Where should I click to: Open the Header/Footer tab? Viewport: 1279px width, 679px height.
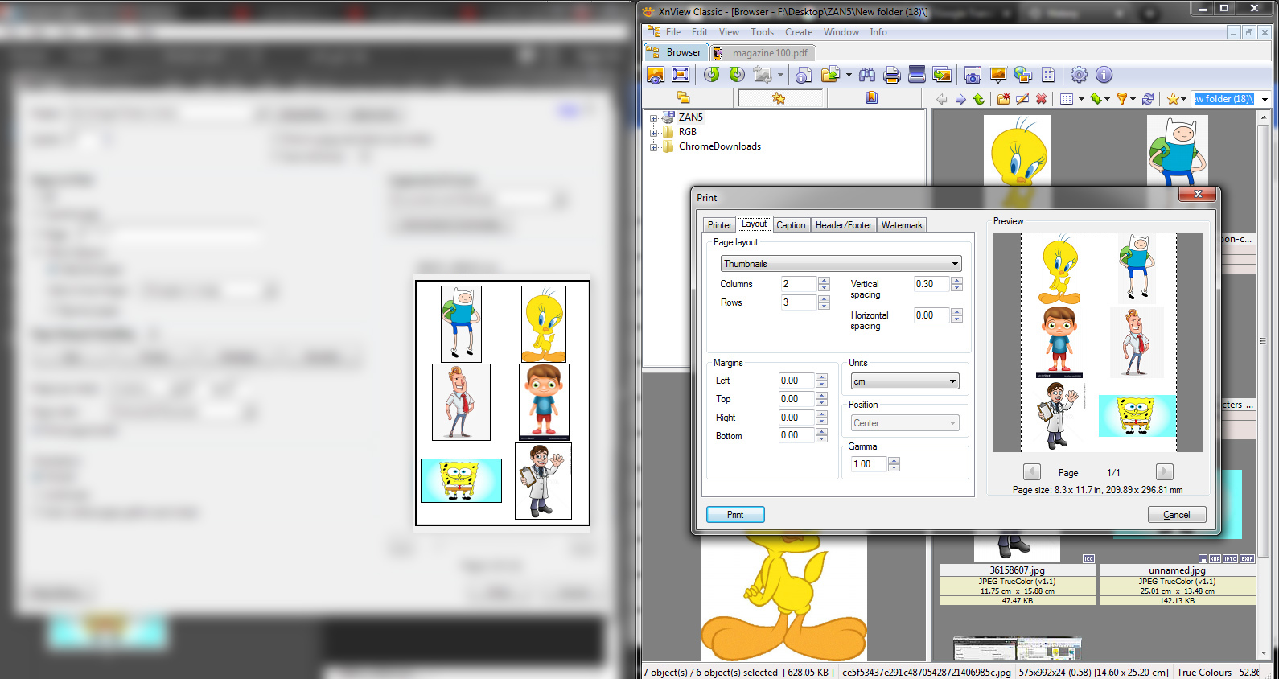844,225
